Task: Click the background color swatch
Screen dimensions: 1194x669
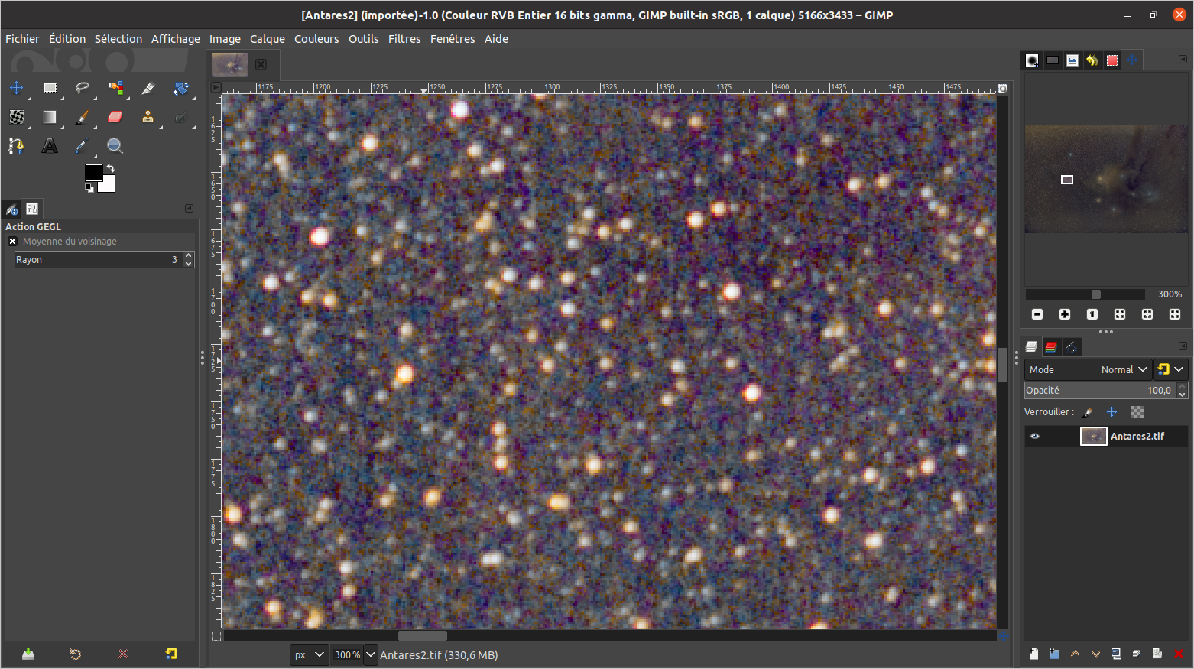Action: pos(108,185)
